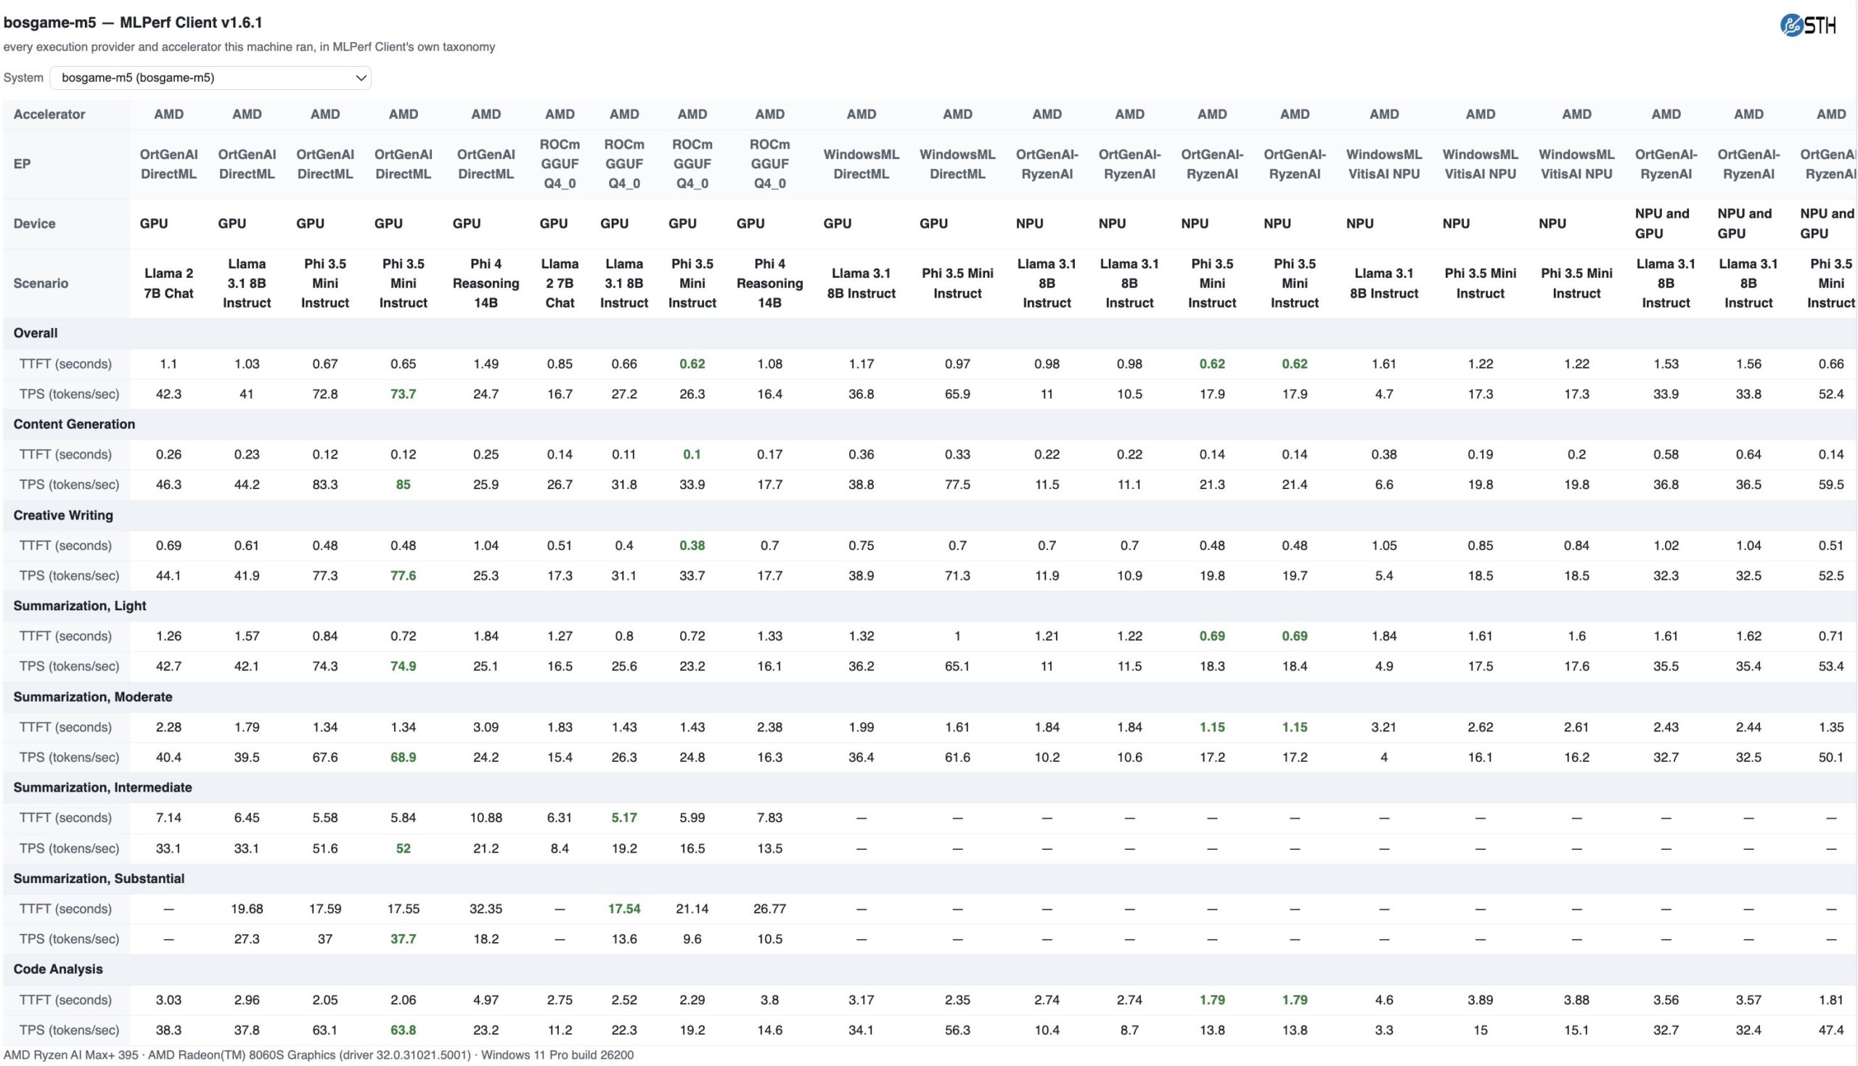Viewport: 1858px width, 1066px height.
Task: Click the hardware and driver footer line
Action: pos(319,1055)
